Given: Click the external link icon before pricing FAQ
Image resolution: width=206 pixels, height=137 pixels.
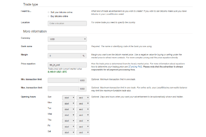Looking at the screenshot, I should (129, 66).
